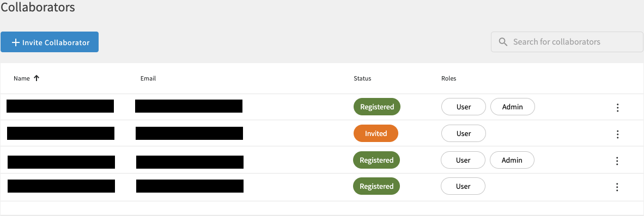644x216 pixels.
Task: Toggle Admin role in first row
Action: click(513, 107)
